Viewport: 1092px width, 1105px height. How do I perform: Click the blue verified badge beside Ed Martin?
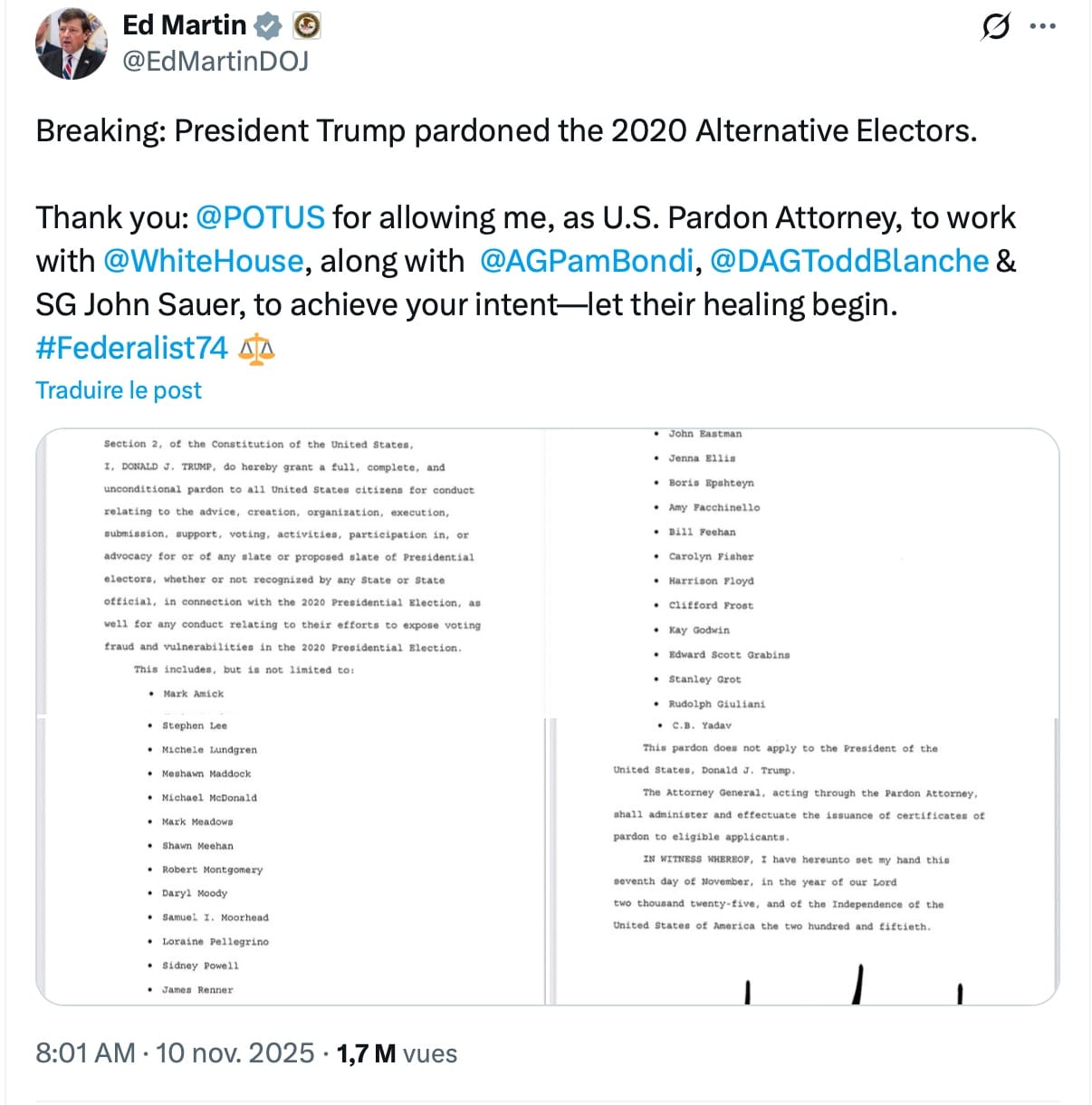tap(267, 26)
